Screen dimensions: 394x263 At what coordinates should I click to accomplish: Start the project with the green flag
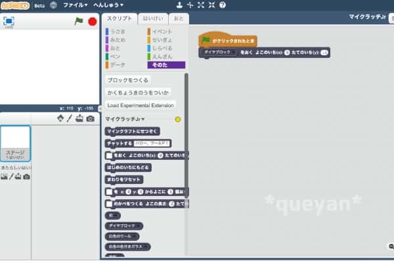click(79, 22)
